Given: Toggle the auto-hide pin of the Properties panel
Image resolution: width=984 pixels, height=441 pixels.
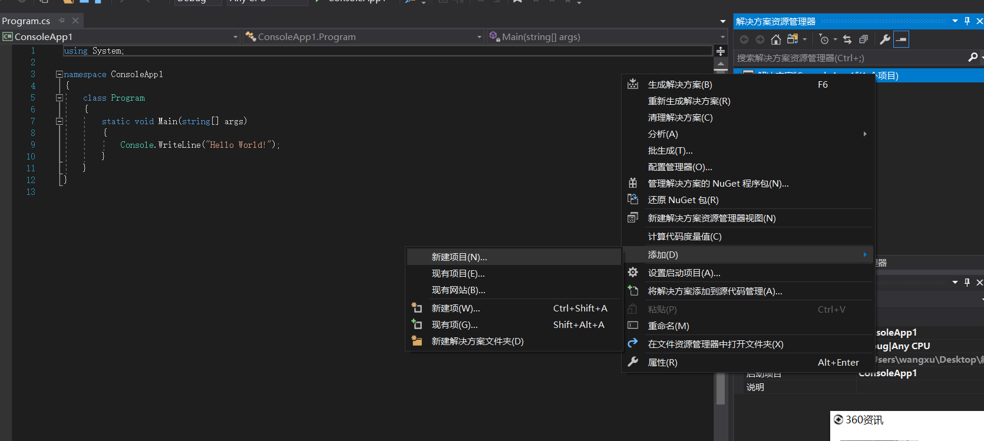Looking at the screenshot, I should 967,283.
